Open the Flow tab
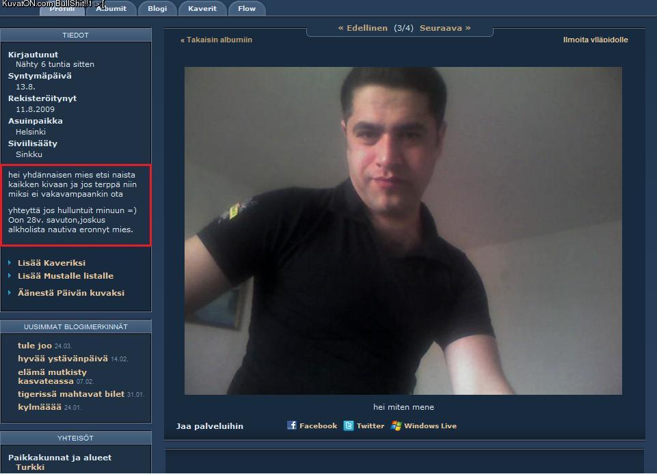 247,8
